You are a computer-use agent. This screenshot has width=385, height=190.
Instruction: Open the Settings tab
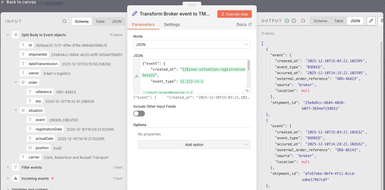pos(172,25)
